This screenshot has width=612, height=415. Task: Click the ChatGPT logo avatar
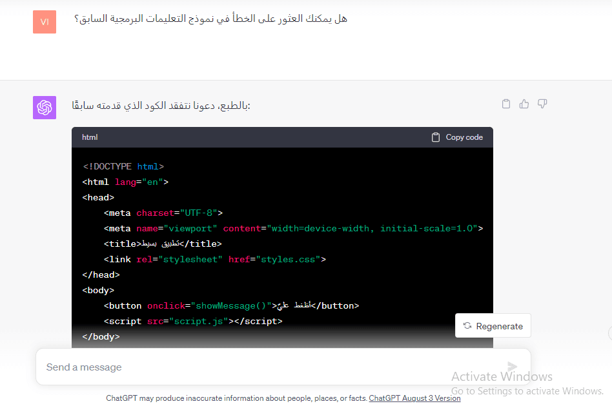tap(45, 108)
